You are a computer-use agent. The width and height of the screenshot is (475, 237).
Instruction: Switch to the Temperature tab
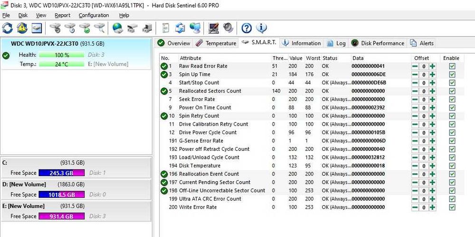coord(216,43)
